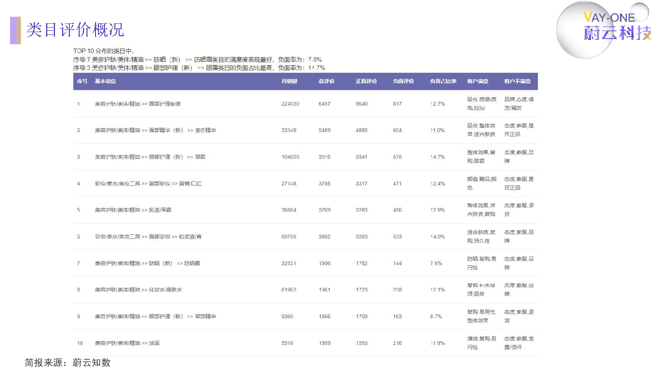Sort by the 负面占比率 column header
Image resolution: width=659 pixels, height=370 pixels.
point(443,81)
